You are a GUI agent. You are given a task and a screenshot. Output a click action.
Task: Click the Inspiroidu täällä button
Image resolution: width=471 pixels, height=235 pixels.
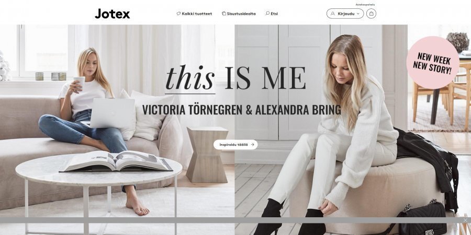[x=235, y=145]
